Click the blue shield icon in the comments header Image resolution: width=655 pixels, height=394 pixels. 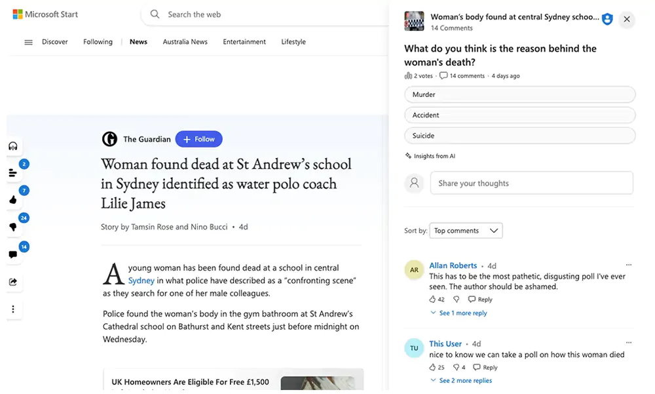[x=607, y=19]
